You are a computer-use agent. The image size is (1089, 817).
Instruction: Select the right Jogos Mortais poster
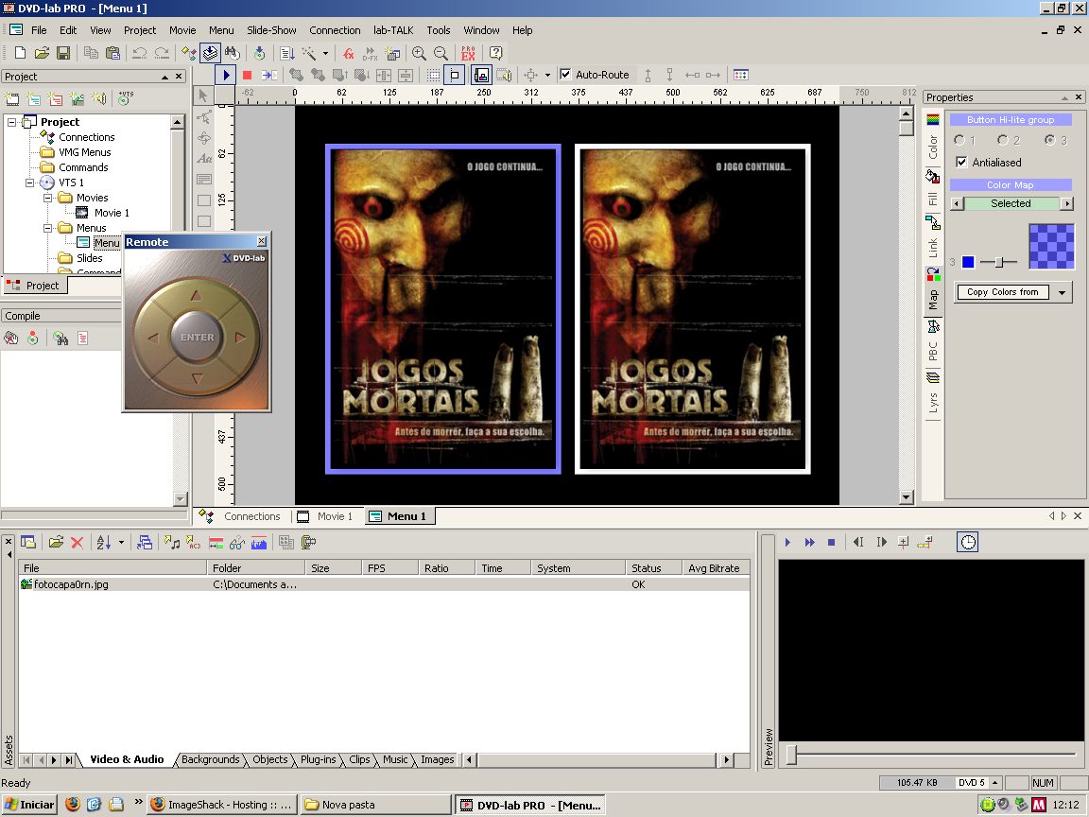692,309
